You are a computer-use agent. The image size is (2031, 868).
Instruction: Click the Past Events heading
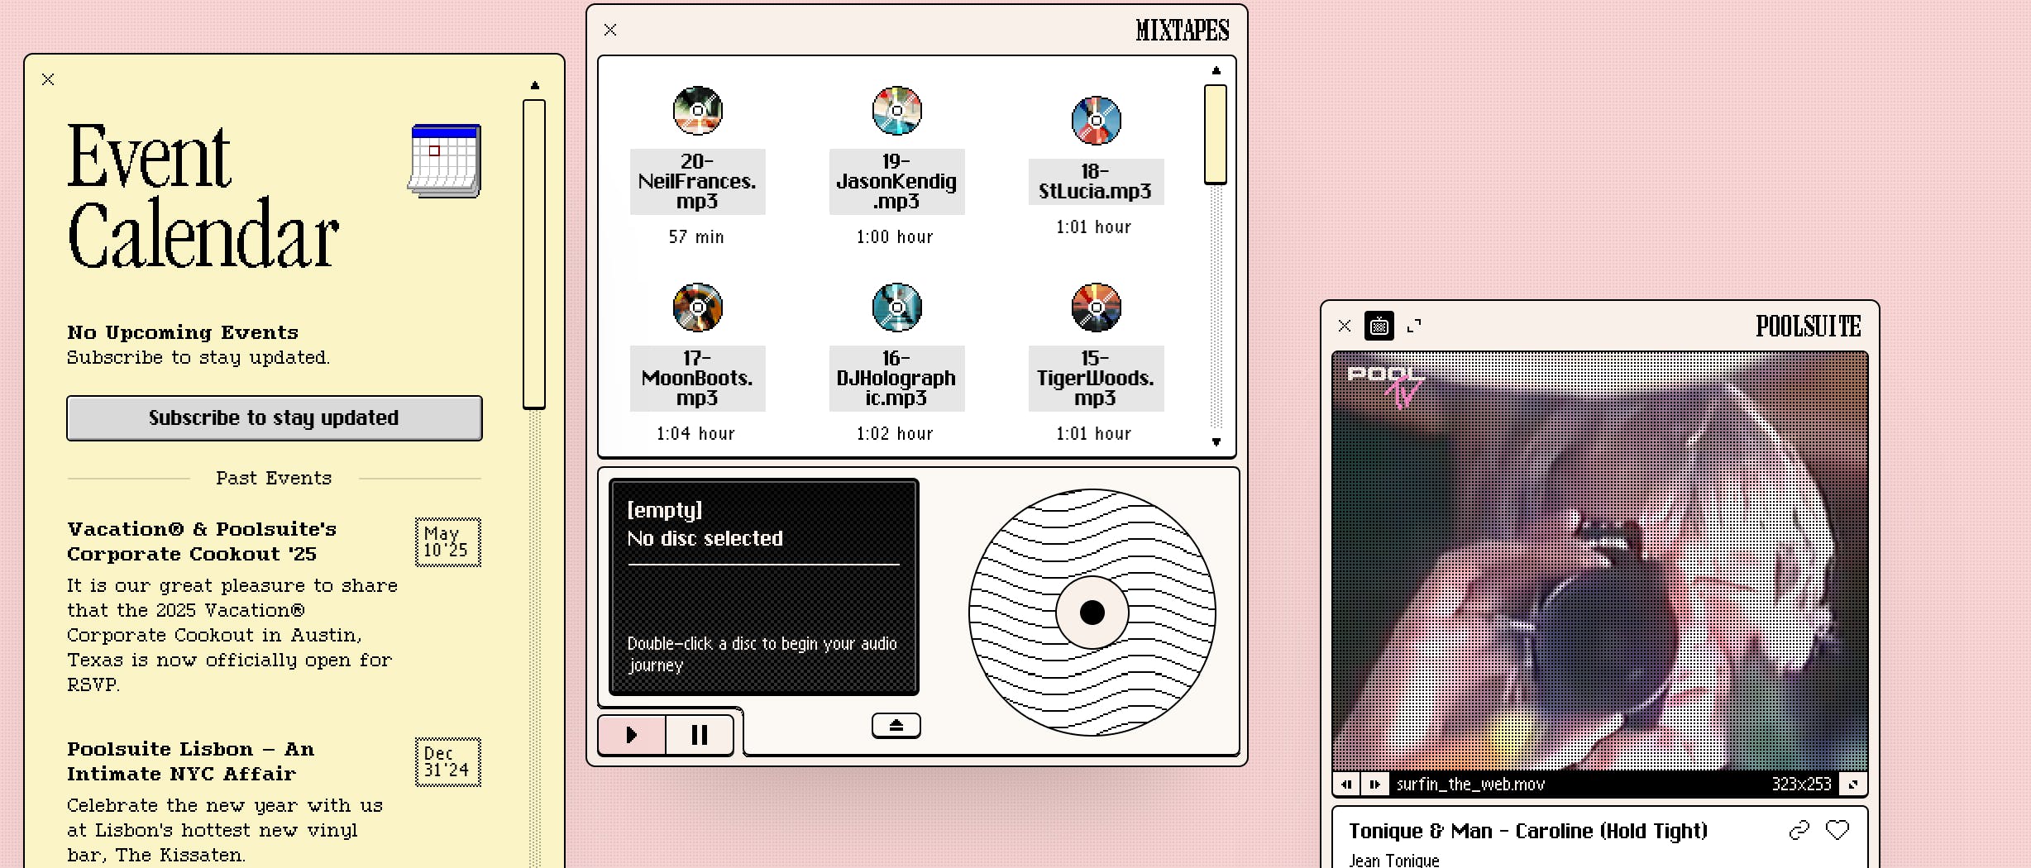coord(274,478)
